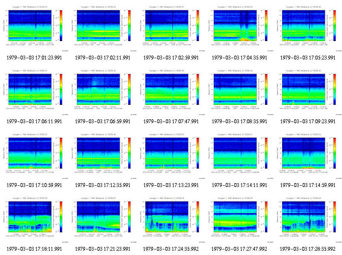Click the 1979-03-03 17:02:59.991 caption link
The width and height of the screenshot is (342, 255).
(171, 58)
